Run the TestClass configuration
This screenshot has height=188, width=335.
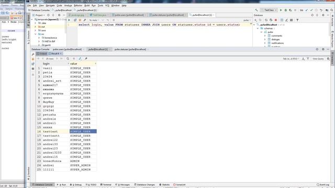coord(281,10)
